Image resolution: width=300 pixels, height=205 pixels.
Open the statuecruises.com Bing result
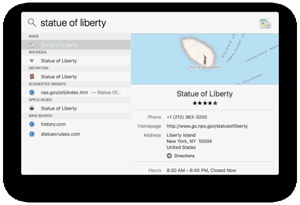76,134
